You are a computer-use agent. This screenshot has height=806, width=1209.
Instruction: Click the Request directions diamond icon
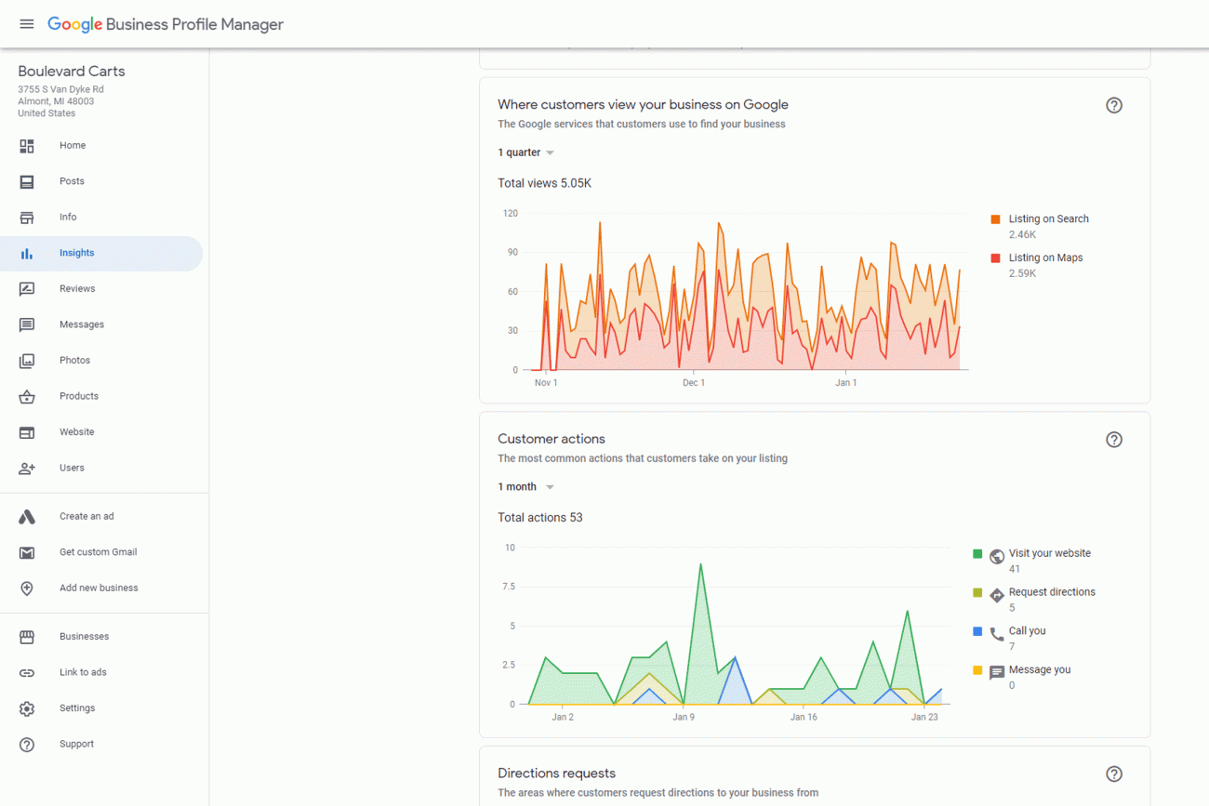997,595
